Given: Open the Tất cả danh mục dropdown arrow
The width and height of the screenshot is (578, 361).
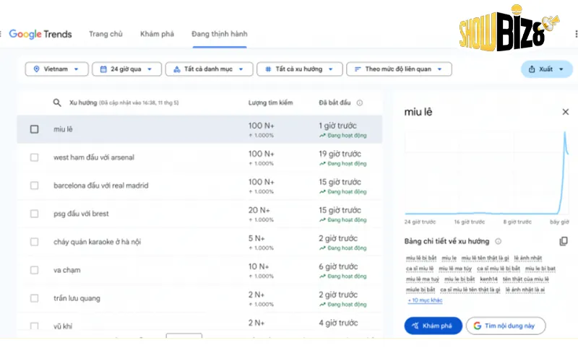Looking at the screenshot, I should pos(241,69).
